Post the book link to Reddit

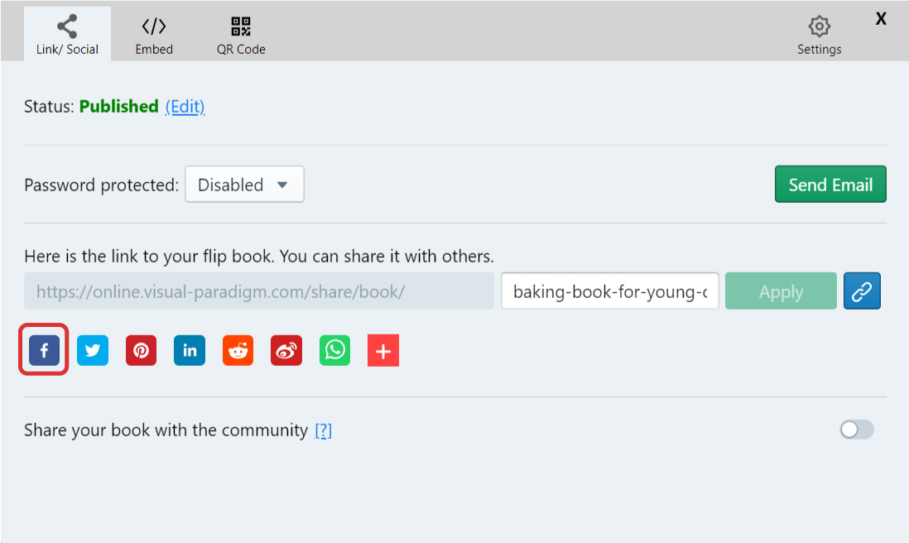coord(238,351)
